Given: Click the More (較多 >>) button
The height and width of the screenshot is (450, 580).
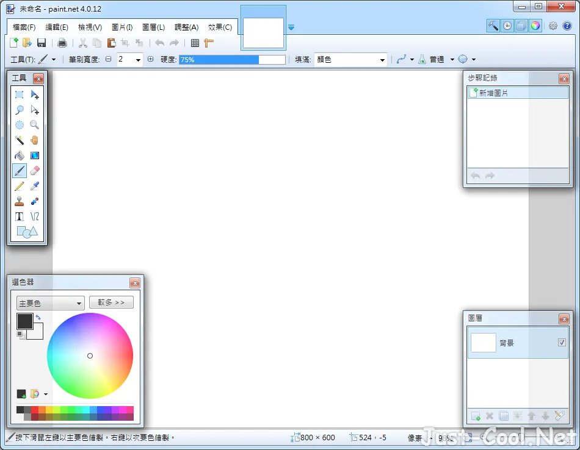Looking at the screenshot, I should (x=111, y=302).
